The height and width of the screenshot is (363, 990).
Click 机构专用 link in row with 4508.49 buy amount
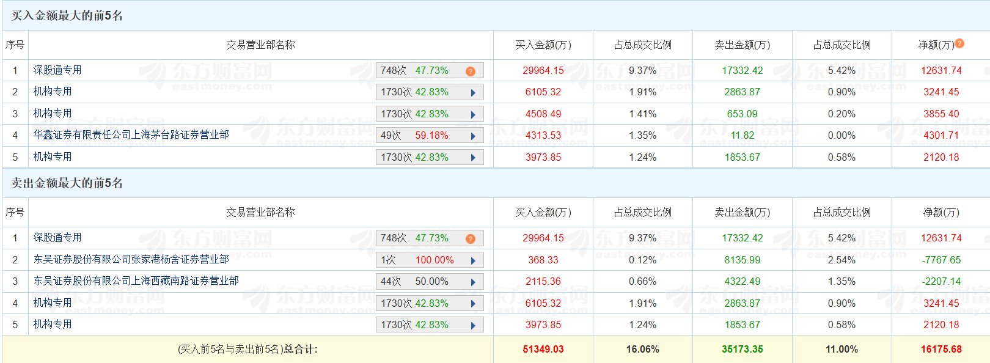53,114
